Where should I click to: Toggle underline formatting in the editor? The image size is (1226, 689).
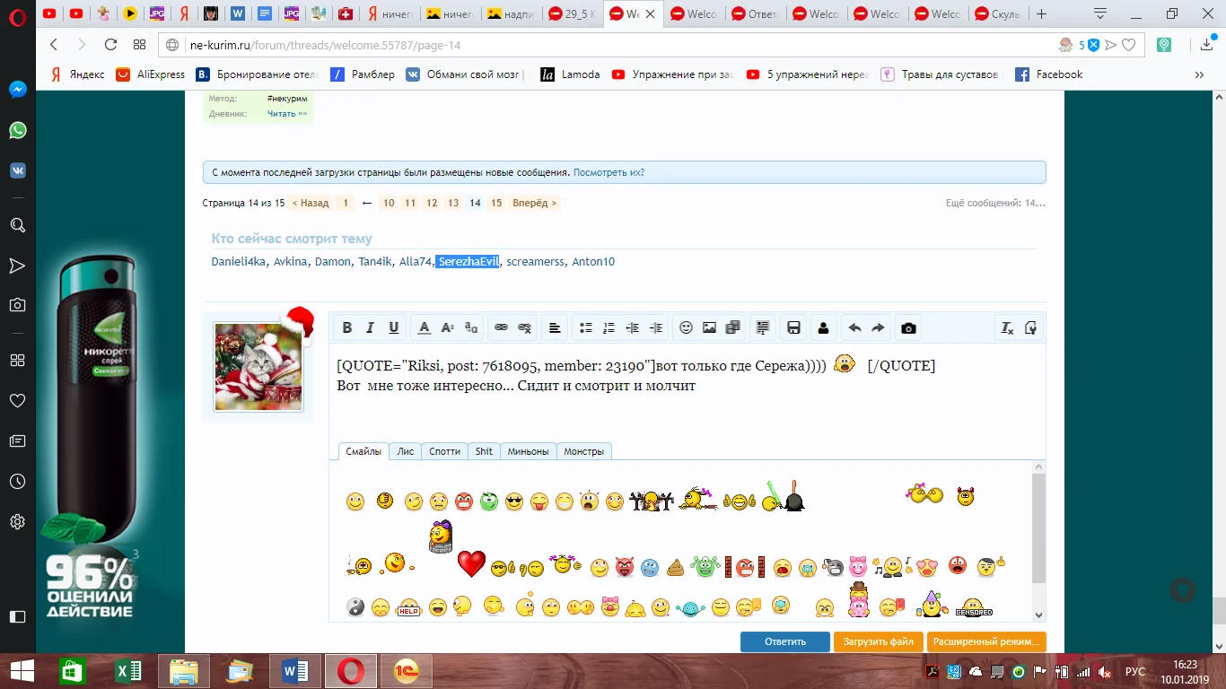pos(393,328)
